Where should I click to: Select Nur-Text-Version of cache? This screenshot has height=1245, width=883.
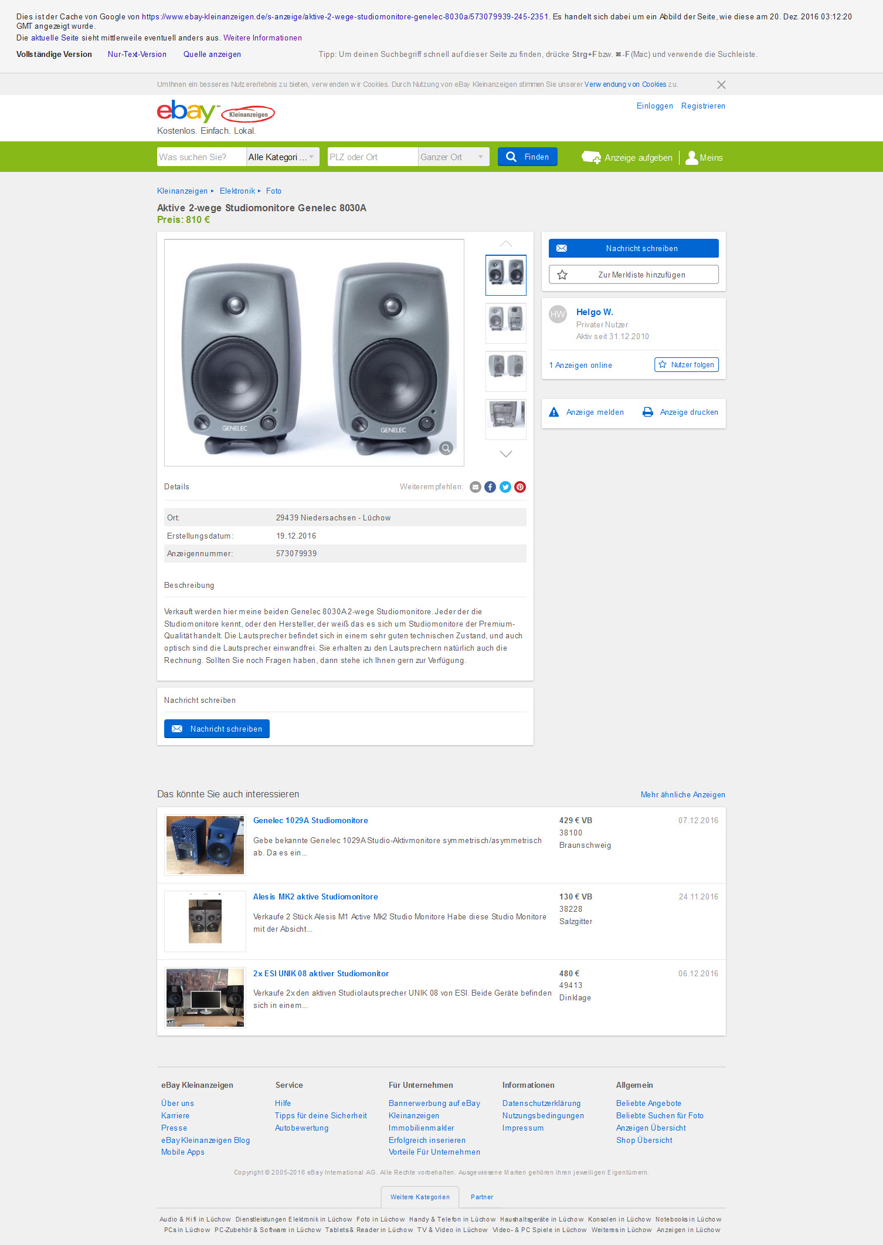tap(137, 54)
